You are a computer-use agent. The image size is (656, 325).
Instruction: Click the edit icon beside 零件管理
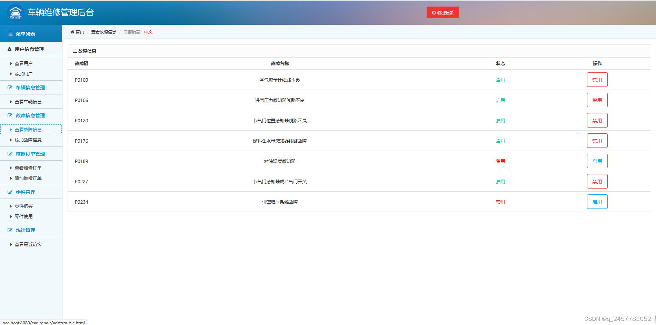[10, 192]
